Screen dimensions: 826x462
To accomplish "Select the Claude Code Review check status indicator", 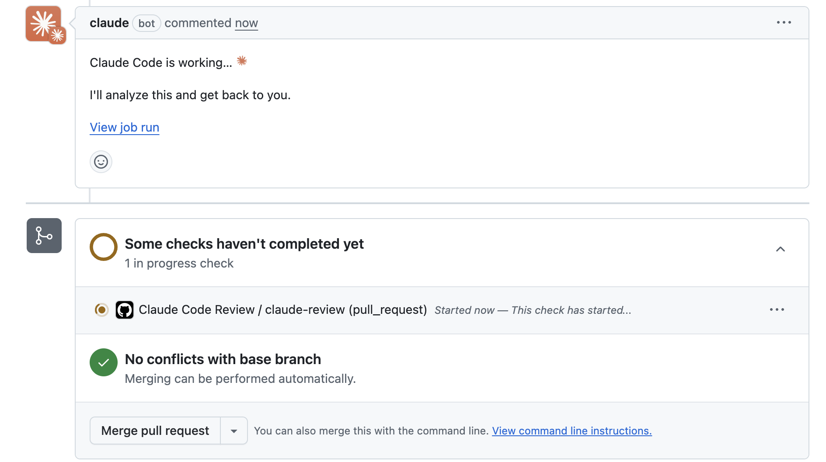I will 101,310.
